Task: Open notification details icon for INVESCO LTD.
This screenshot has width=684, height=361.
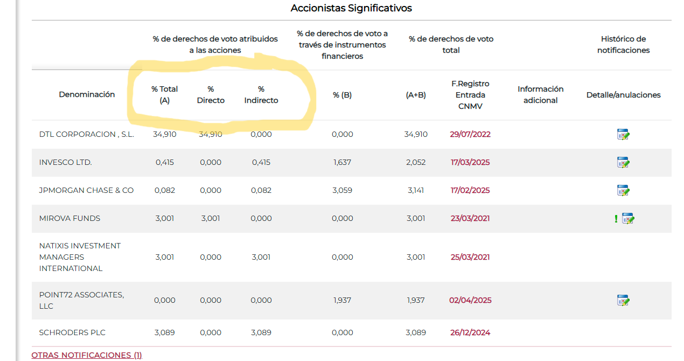Action: click(x=623, y=163)
